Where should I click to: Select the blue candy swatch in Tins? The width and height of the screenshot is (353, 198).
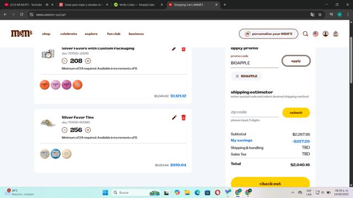tap(56, 154)
